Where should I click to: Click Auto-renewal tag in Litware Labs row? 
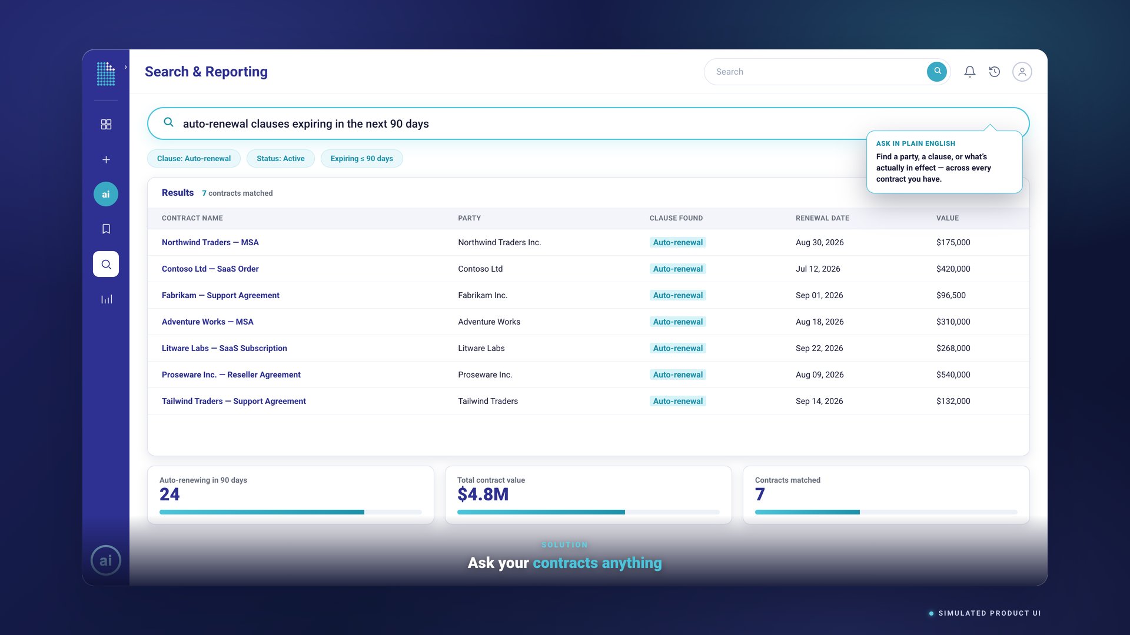[678, 348]
